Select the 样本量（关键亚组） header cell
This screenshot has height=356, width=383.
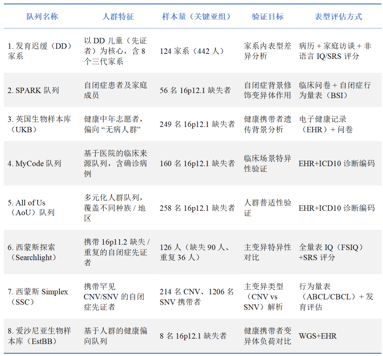coord(196,17)
